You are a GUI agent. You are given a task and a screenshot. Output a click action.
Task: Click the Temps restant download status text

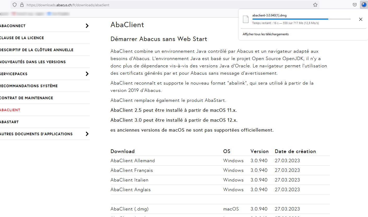(286, 23)
